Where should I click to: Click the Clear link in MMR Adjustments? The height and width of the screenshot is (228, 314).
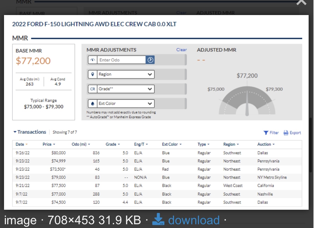tap(181, 50)
